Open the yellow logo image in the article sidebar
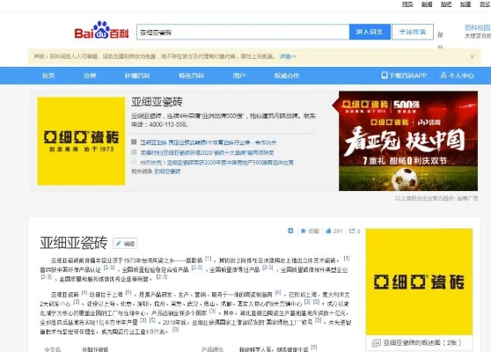The height and width of the screenshot is (352, 491). tap(419, 282)
